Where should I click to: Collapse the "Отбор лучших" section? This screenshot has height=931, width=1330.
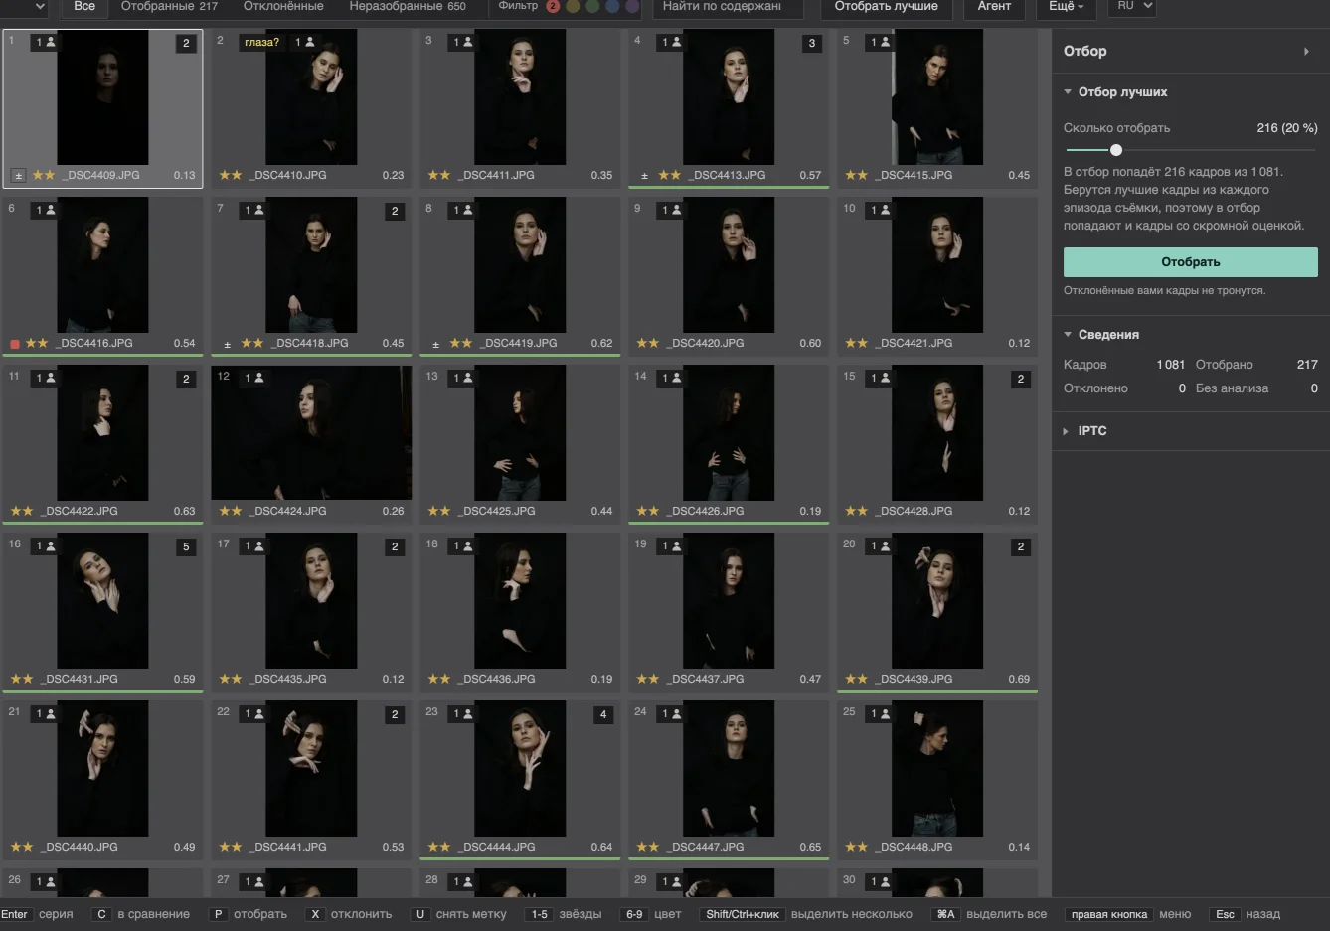click(1068, 91)
